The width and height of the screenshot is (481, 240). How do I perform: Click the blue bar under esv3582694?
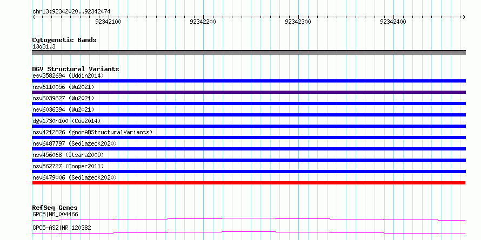click(249, 81)
